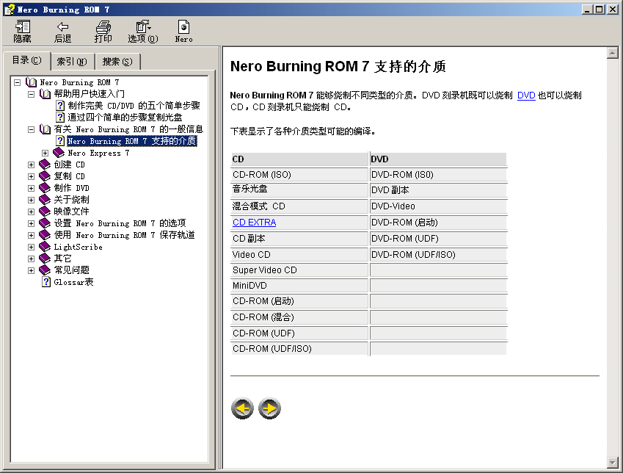Click the 打印 (Print) toolbar icon

tap(103, 32)
